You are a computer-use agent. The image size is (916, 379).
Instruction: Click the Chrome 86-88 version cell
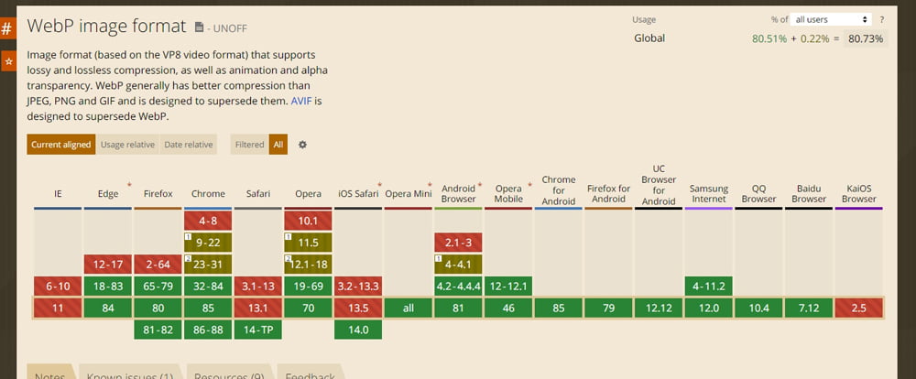pyautogui.click(x=208, y=330)
